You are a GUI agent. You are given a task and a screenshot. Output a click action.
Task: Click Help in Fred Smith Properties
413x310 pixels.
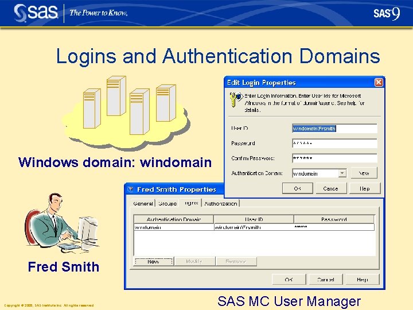pos(363,280)
